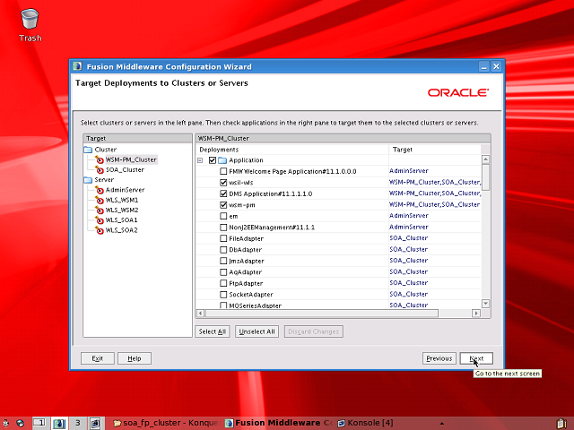The height and width of the screenshot is (430, 574).
Task: Click the target icon beside WLS_WSM2
Action: coord(100,211)
